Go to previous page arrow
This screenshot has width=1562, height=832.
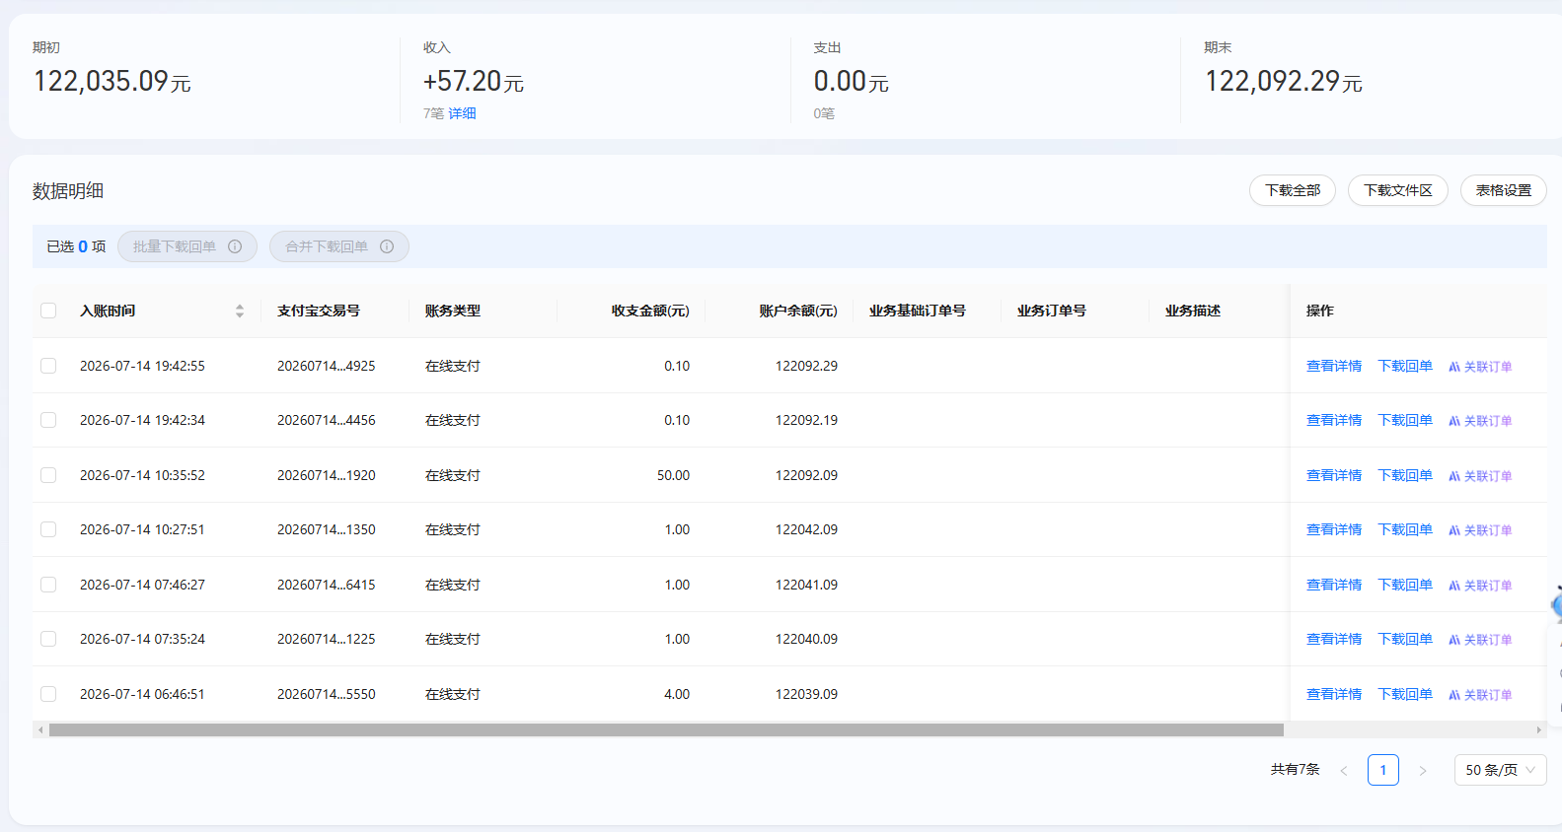[1344, 771]
